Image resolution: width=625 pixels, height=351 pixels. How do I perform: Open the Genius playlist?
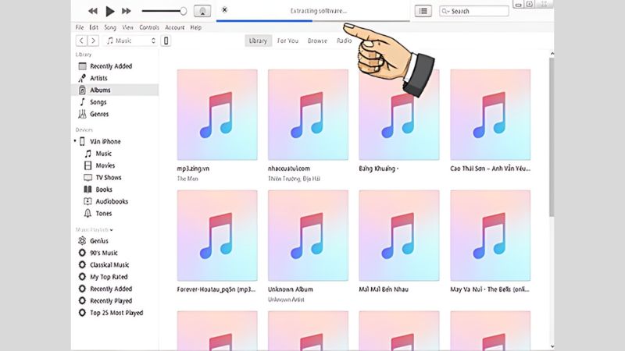pos(99,241)
